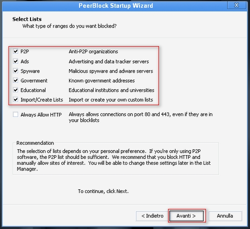Click the Avanti > button to continue

point(186,216)
